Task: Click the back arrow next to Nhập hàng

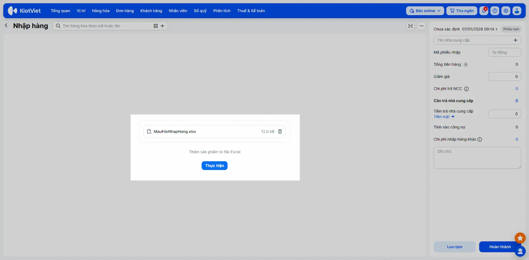Action: tap(6, 25)
